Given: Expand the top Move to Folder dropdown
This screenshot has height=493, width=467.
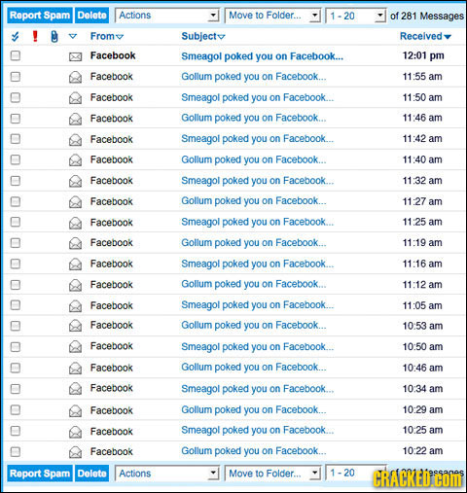Looking at the screenshot, I should click(x=272, y=16).
